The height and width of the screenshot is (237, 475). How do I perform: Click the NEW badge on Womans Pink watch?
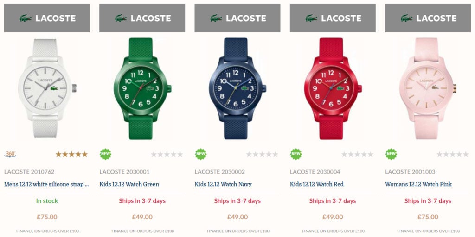[x=391, y=154]
